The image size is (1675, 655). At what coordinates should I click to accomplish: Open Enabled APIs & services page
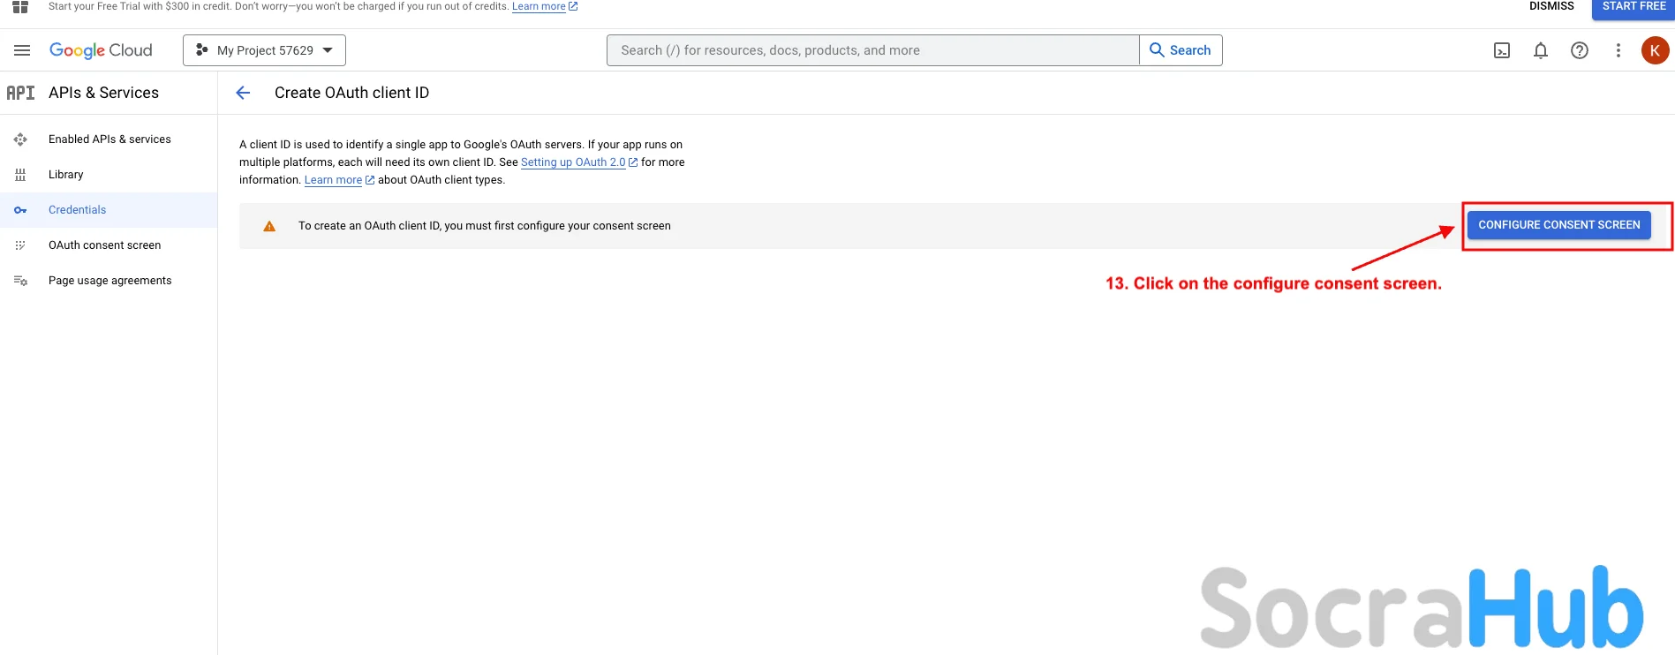pyautogui.click(x=109, y=139)
